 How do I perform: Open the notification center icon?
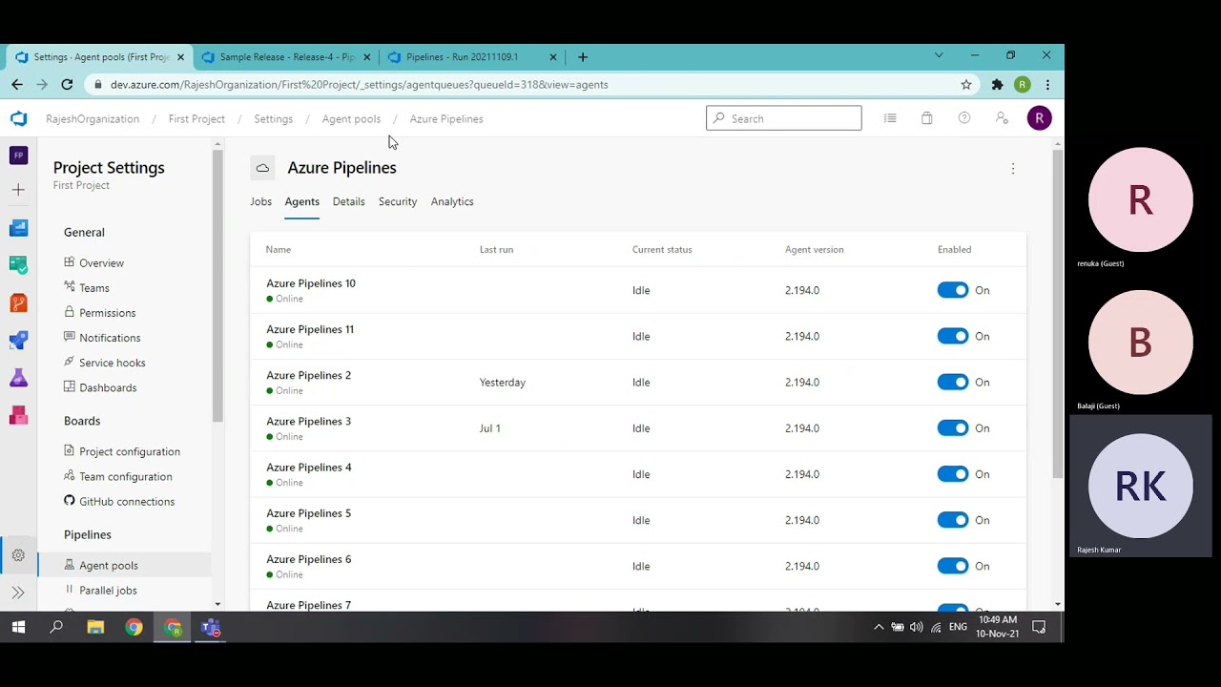(1040, 627)
